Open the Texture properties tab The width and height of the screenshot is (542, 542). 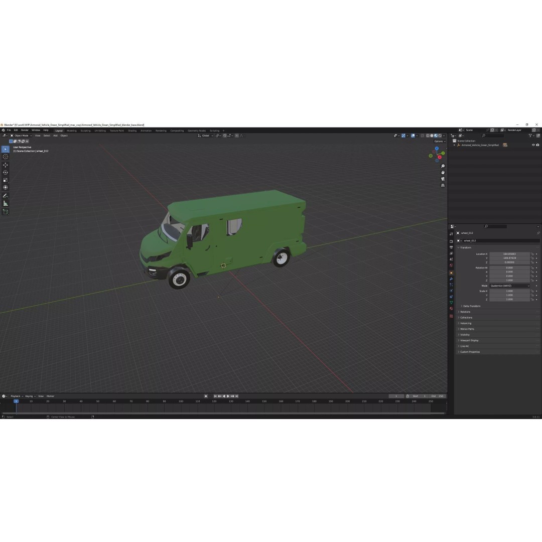click(451, 316)
